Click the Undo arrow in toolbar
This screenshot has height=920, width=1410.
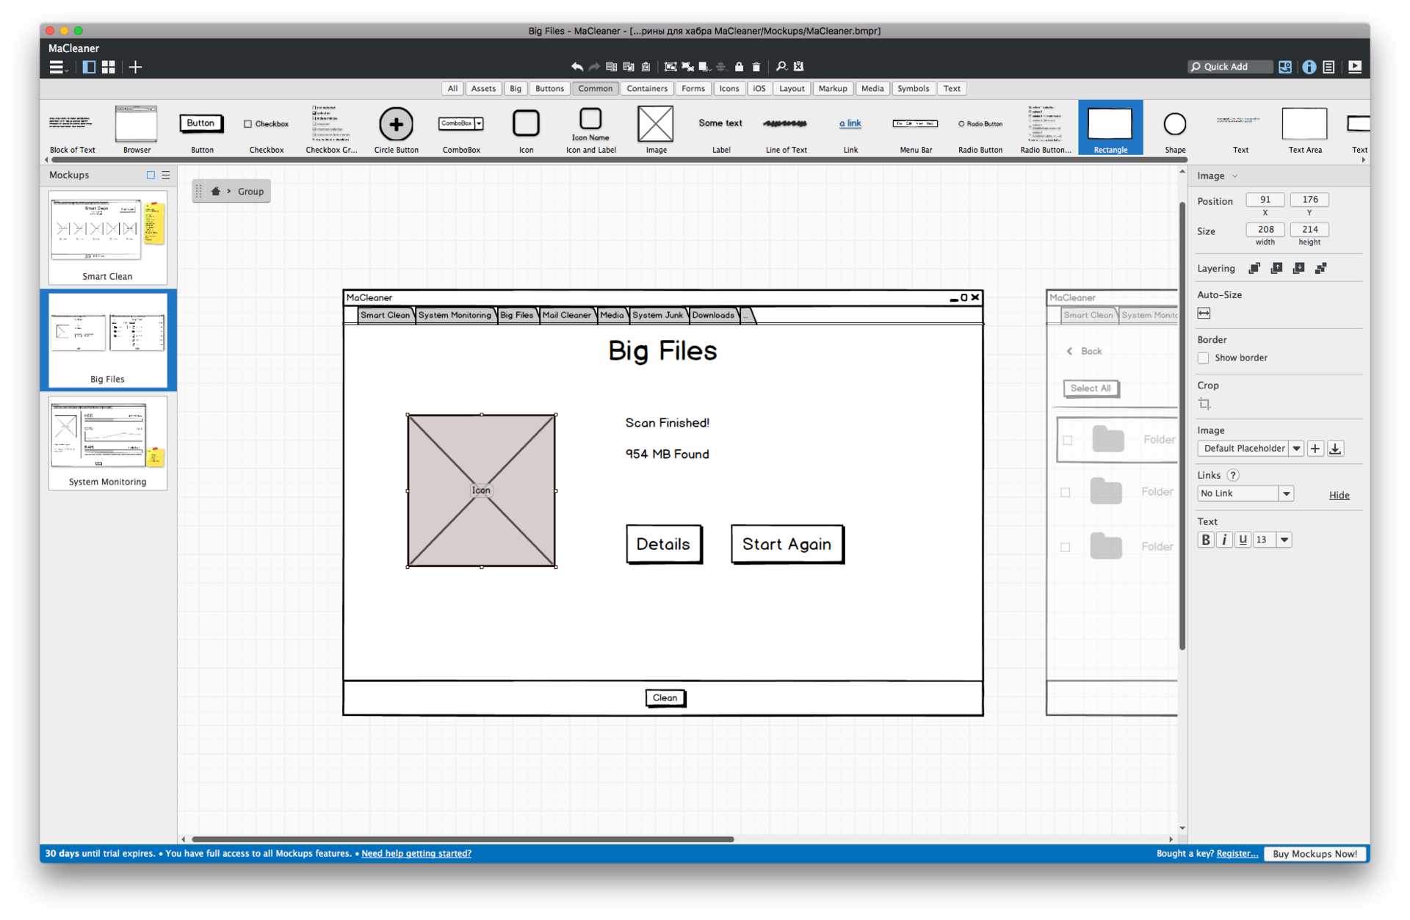tap(577, 67)
